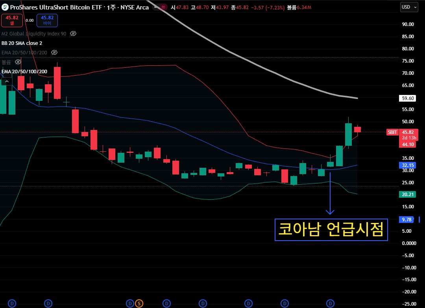Click the blue 32.15 price axis label

[x=408, y=165]
